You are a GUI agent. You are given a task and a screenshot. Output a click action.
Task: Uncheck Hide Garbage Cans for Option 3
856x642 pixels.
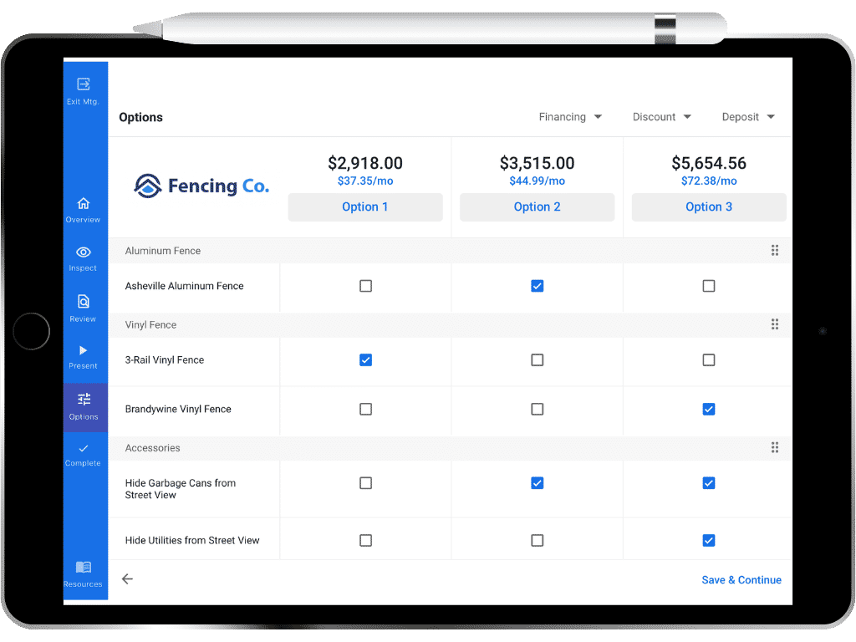(709, 483)
